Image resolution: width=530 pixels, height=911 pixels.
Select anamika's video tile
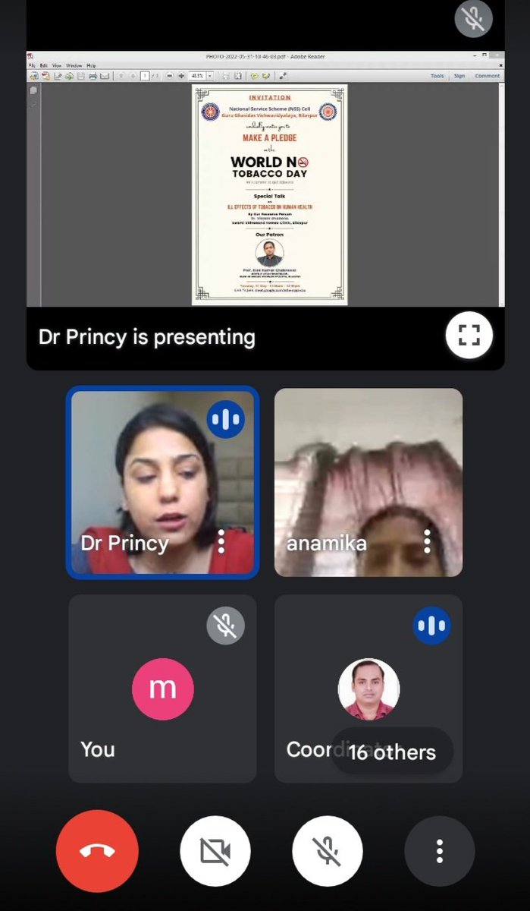pos(368,482)
